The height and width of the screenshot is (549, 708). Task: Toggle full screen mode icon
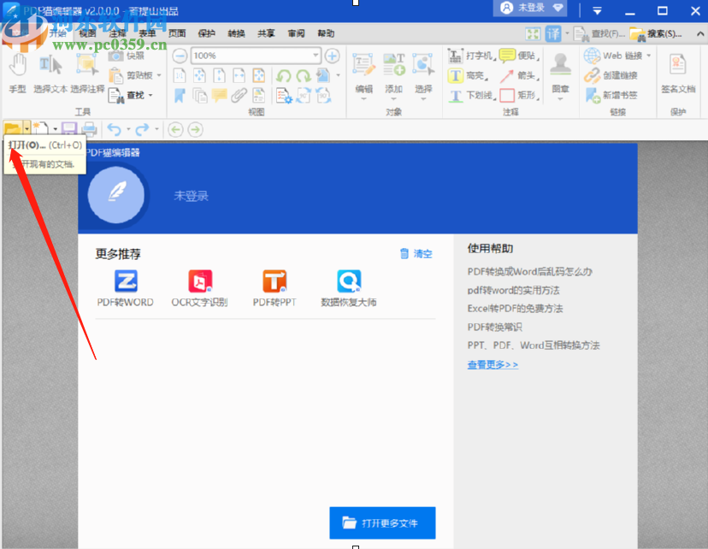533,34
